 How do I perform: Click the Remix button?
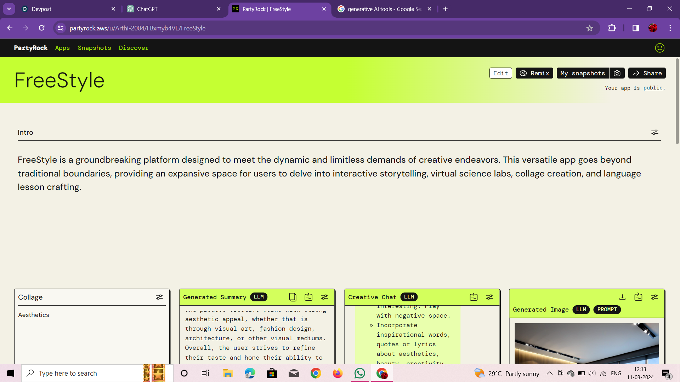534,73
